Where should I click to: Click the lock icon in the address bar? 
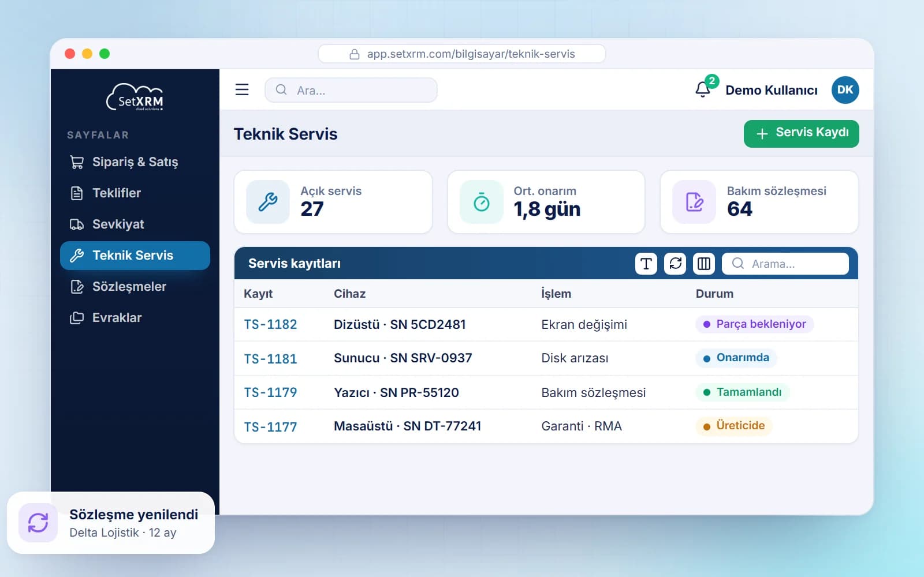pyautogui.click(x=355, y=54)
